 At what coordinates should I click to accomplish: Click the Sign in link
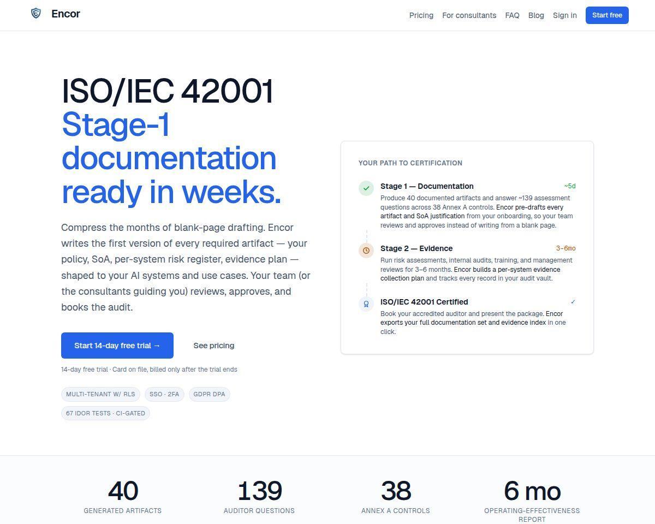pos(565,15)
